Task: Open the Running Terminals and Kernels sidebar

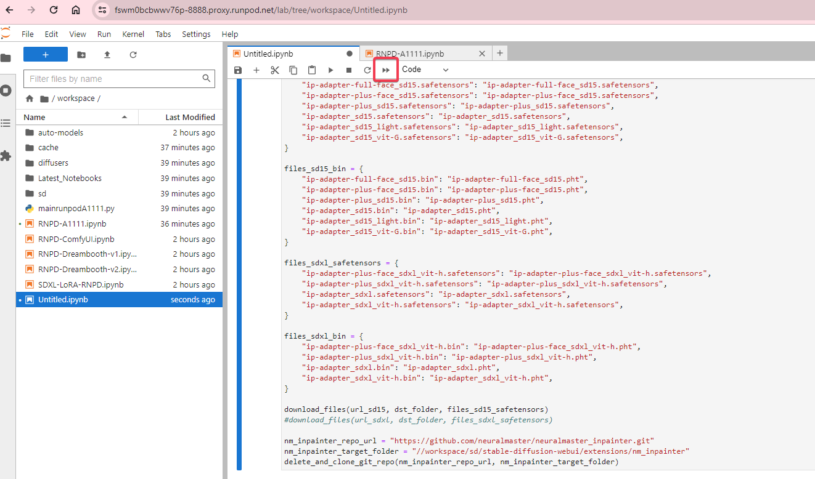Action: pos(6,91)
